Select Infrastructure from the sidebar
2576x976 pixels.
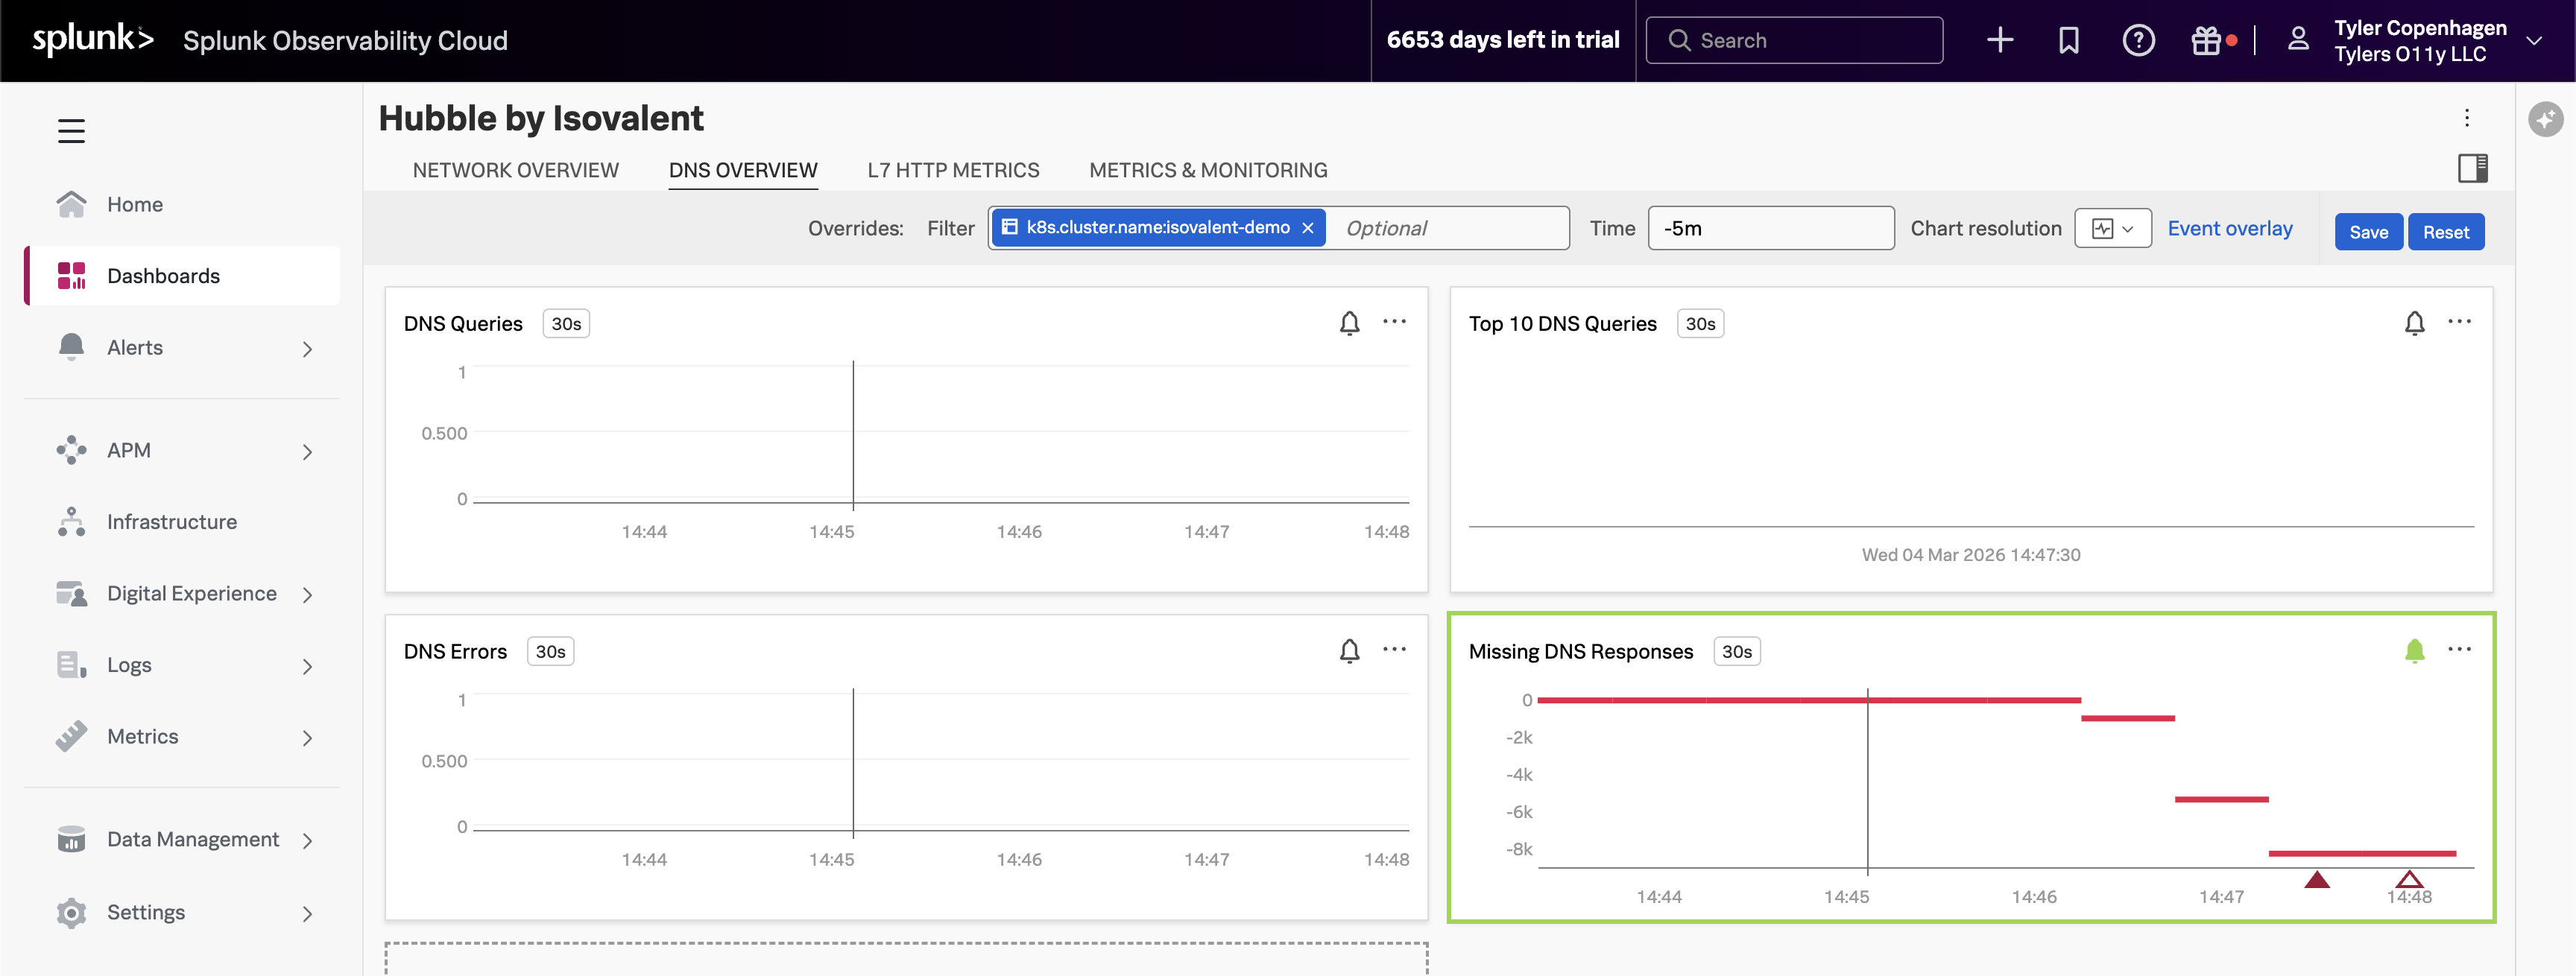pos(172,521)
